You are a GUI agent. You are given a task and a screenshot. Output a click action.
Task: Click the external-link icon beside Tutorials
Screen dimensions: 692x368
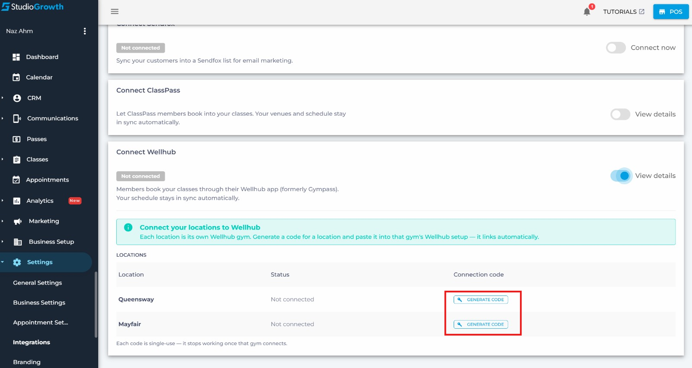click(x=642, y=12)
